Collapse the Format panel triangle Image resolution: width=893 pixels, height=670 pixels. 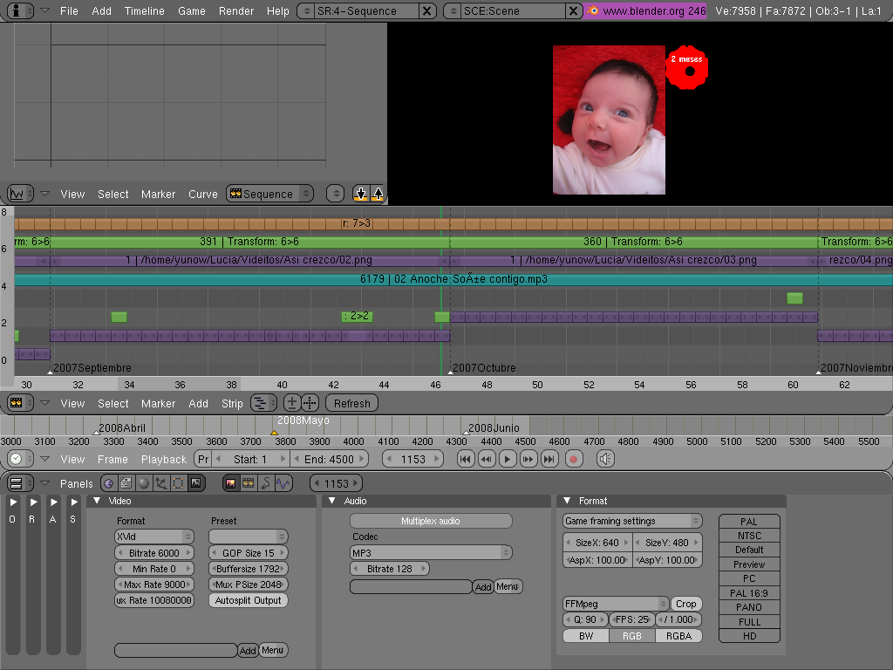pos(568,501)
